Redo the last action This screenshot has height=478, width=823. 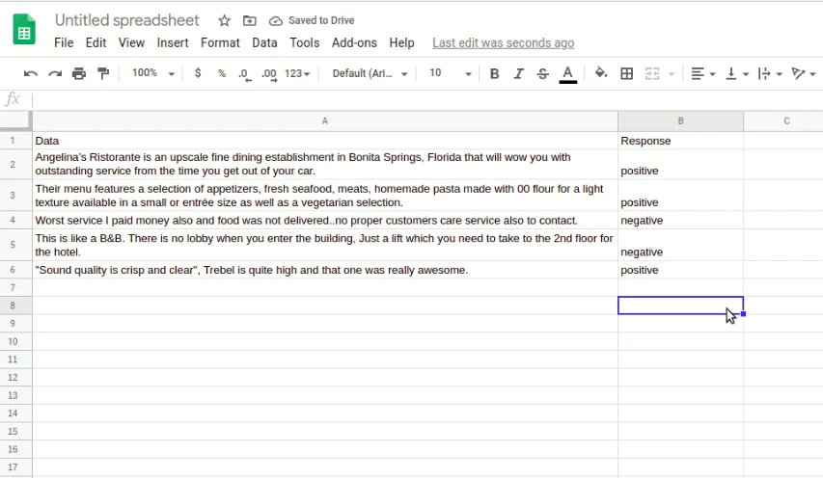pos(55,74)
